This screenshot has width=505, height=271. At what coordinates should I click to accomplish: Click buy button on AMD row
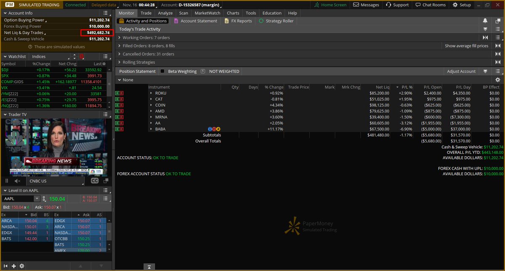[x=118, y=111]
